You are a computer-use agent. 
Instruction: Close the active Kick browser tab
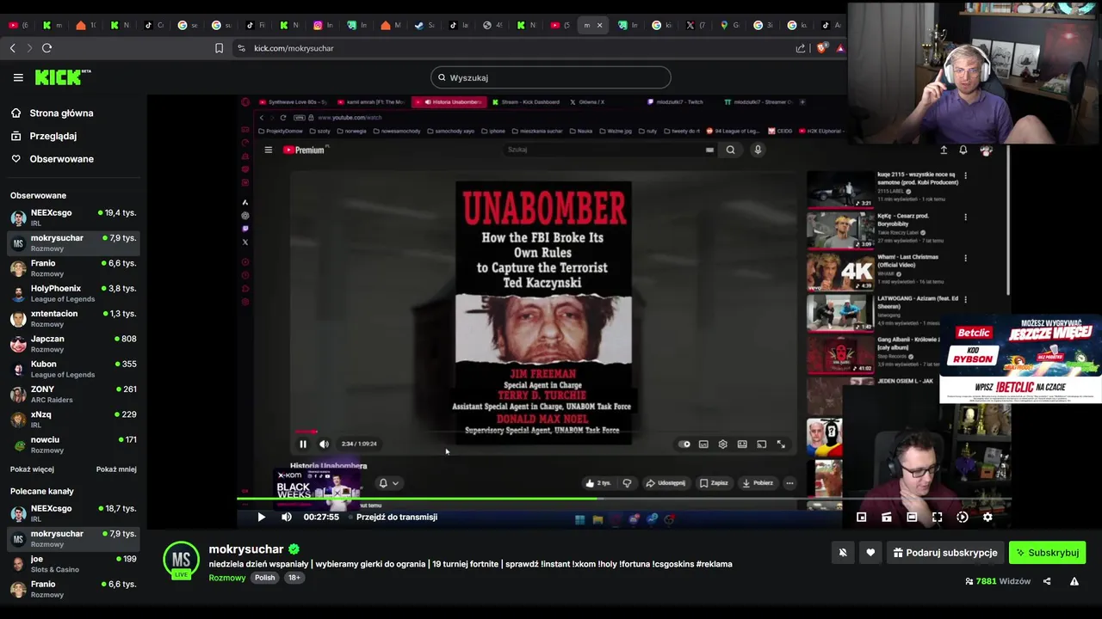(600, 25)
